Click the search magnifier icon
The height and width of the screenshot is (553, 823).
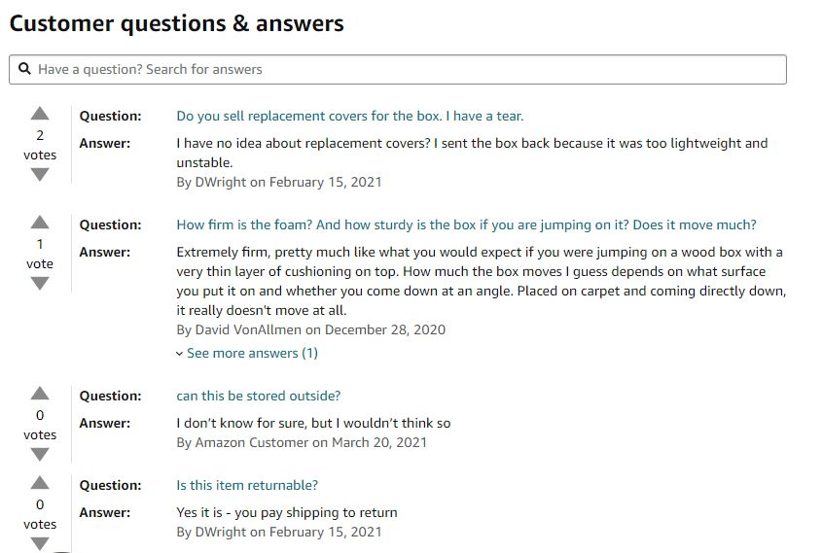click(x=25, y=69)
